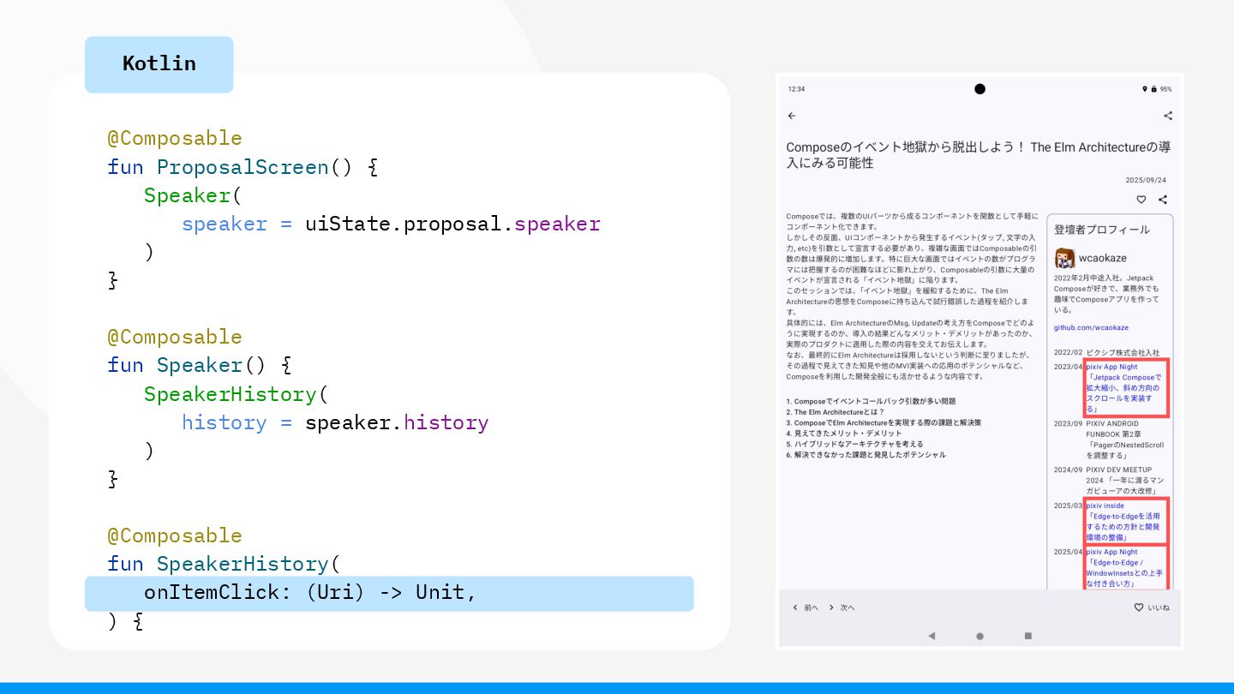Open the 2023/04 pixiv App Night Jetpack Compose link
The image size is (1234, 694).
click(x=1126, y=388)
